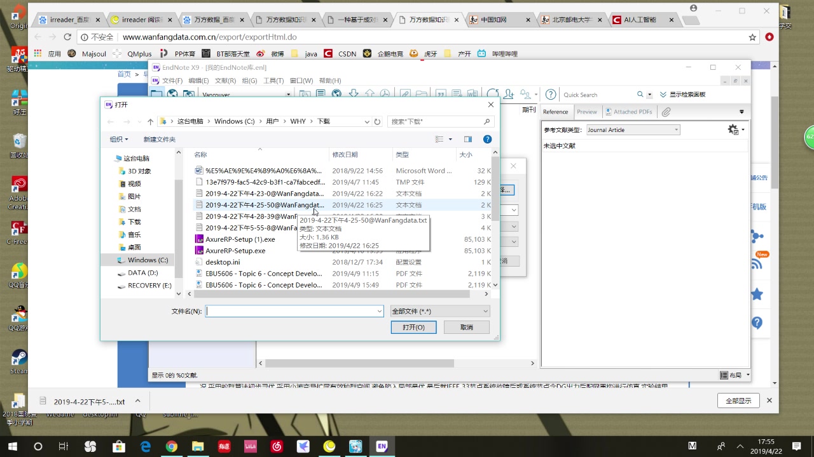Select 3D 对象 in navigation pane

(x=139, y=171)
